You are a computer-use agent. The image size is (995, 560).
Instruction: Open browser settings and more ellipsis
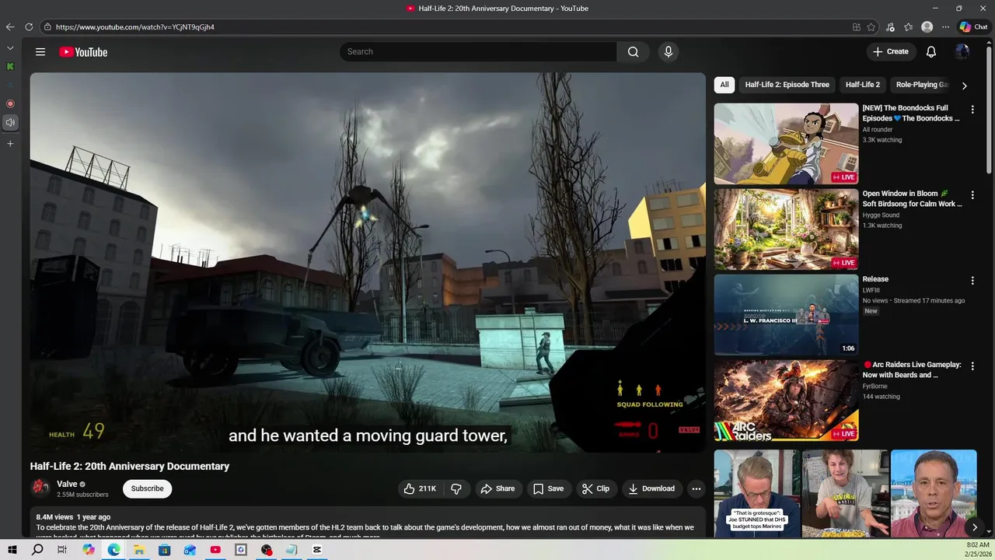click(945, 26)
